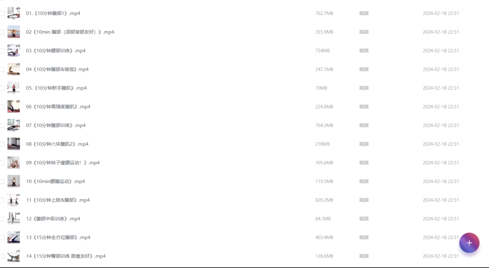Tick the checkbox for 02 10min 腹部 file

pyautogui.click(x=2, y=32)
